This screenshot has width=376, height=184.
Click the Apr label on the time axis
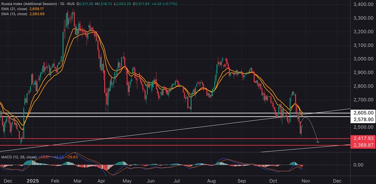[x=102, y=180]
